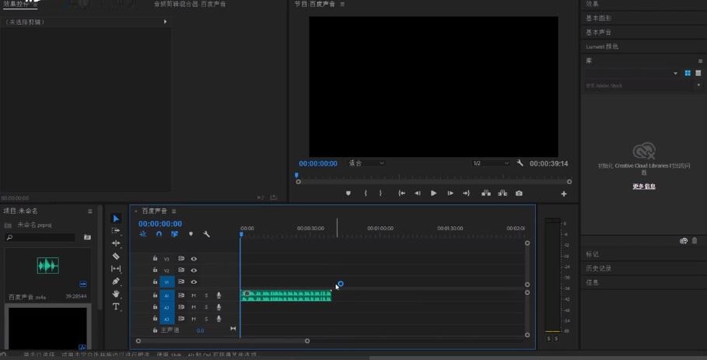Select the 百度声音 audio clip on track A1
Screen dimensions: 707x360
pos(286,295)
